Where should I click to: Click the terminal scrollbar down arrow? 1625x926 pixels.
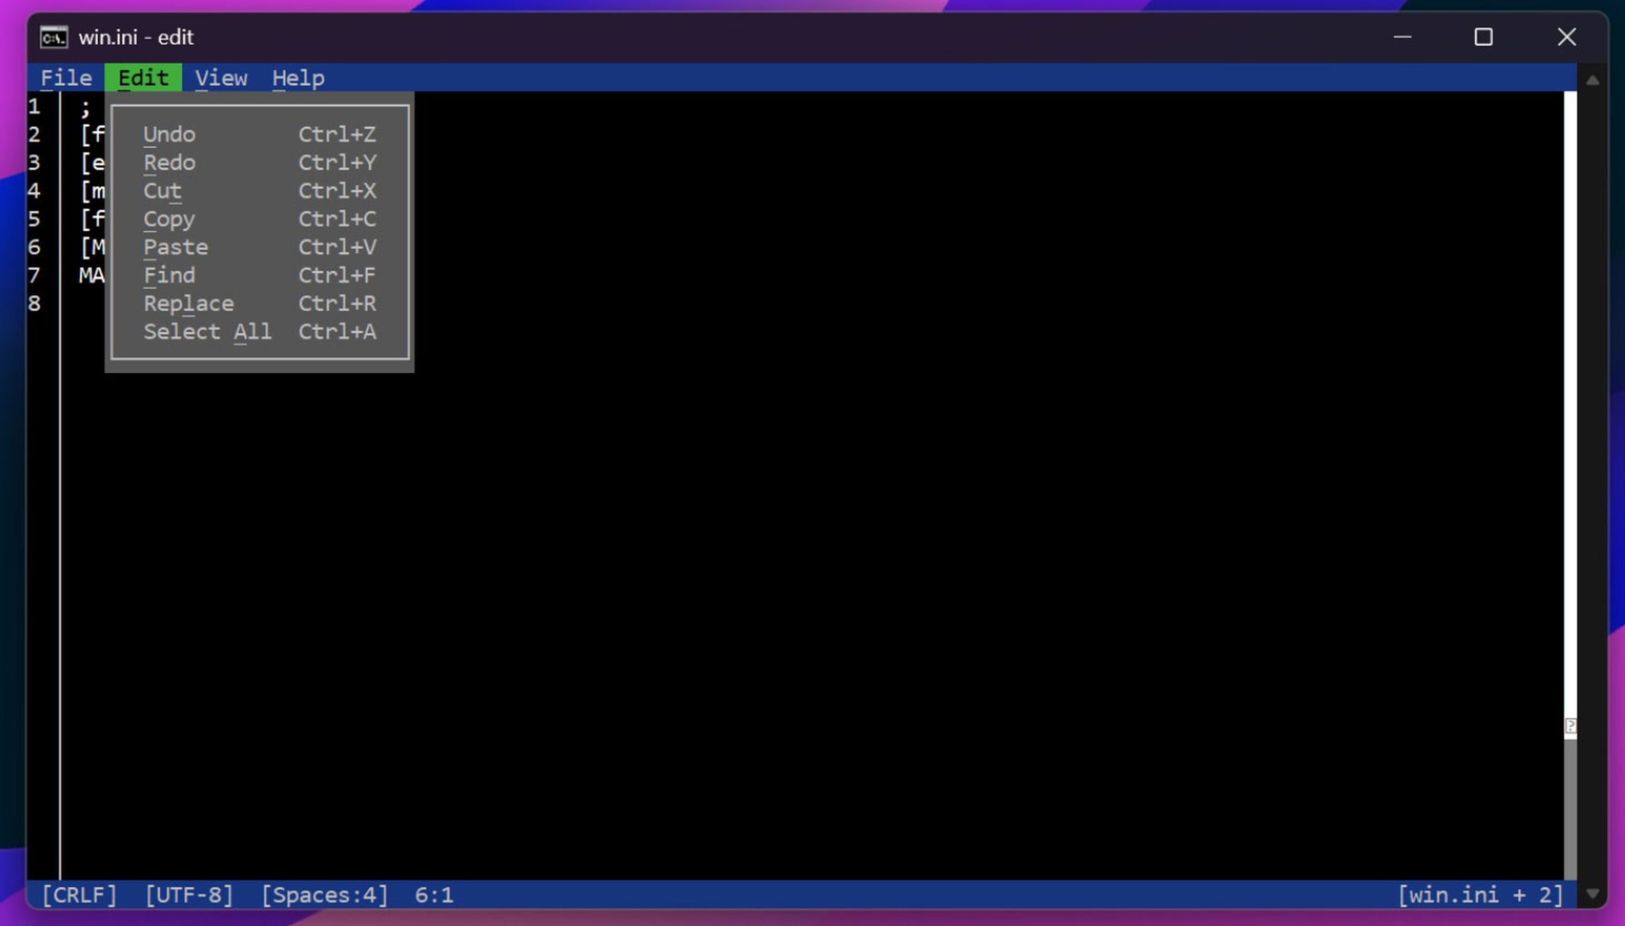click(1592, 893)
